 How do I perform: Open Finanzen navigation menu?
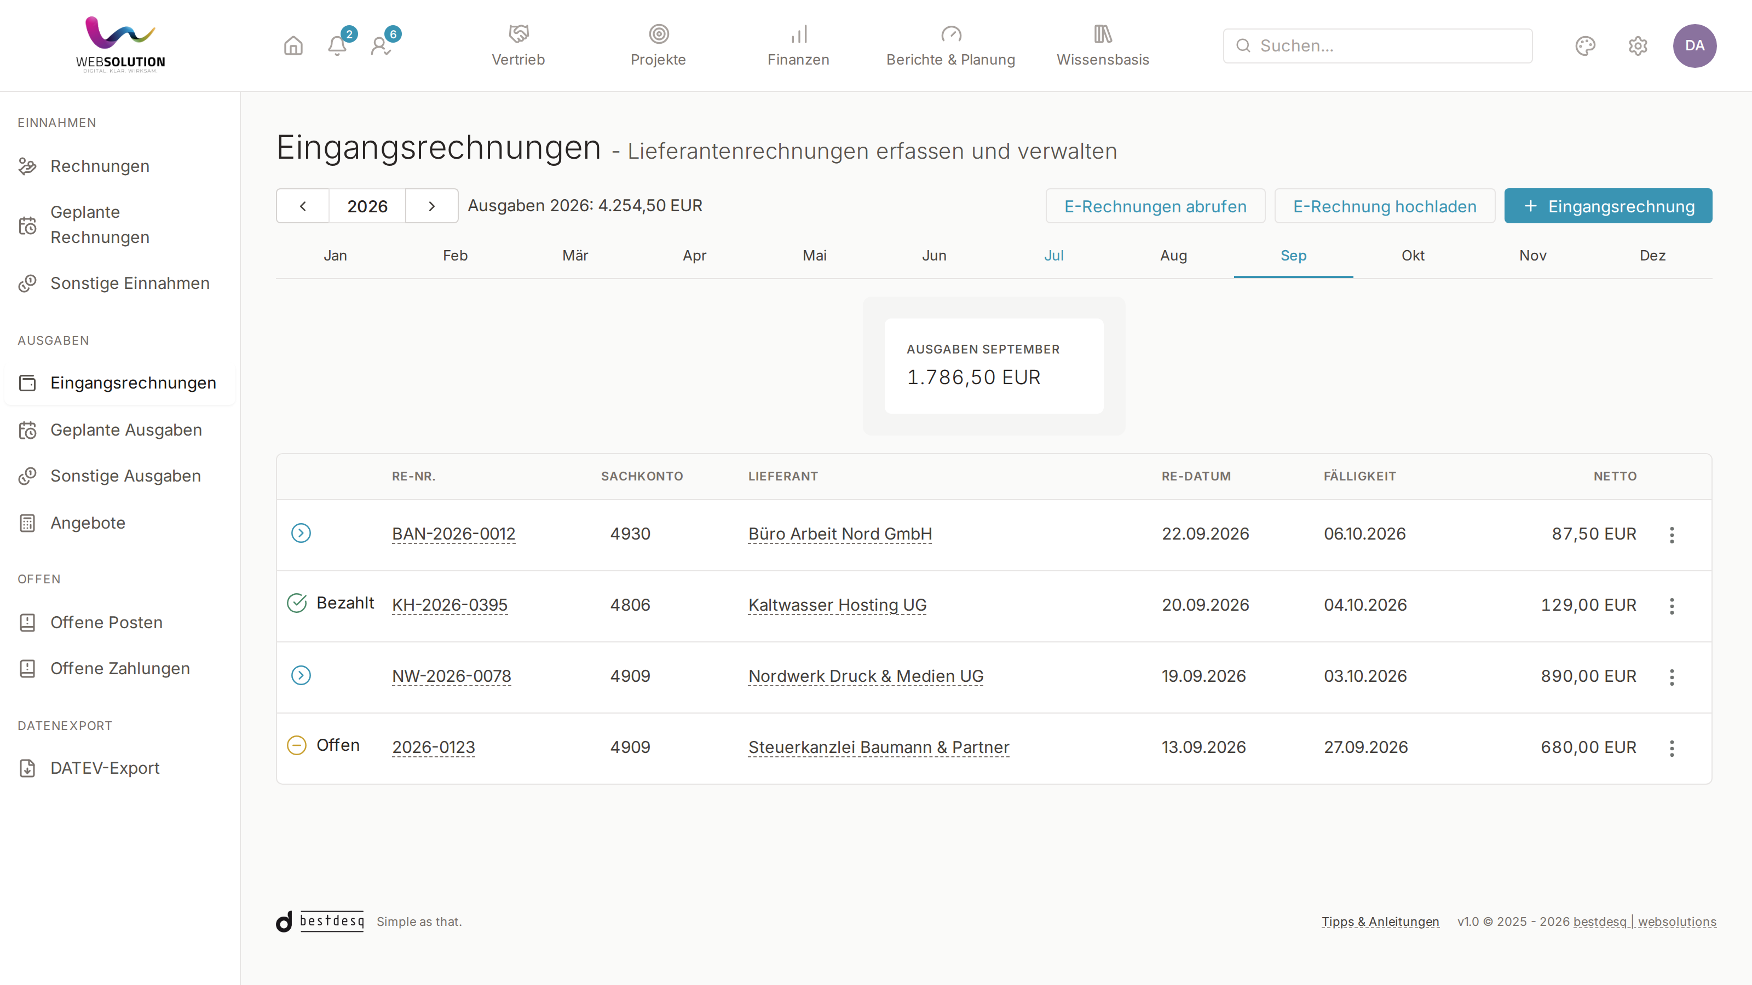click(x=798, y=45)
